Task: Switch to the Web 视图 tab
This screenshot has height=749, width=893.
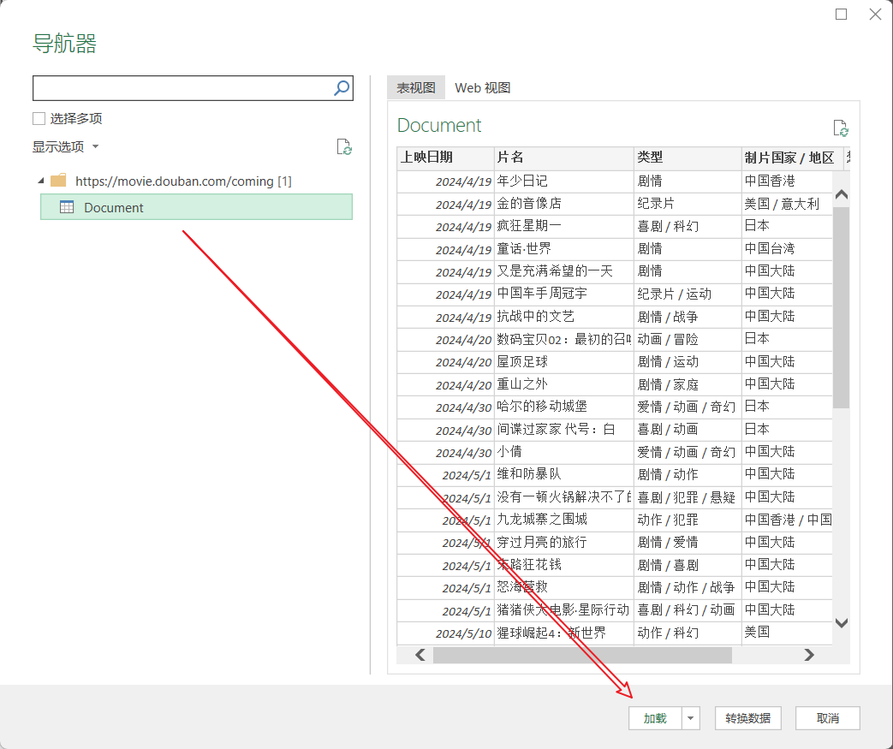Action: click(x=482, y=87)
